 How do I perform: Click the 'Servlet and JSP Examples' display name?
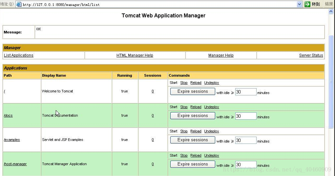(x=63, y=140)
